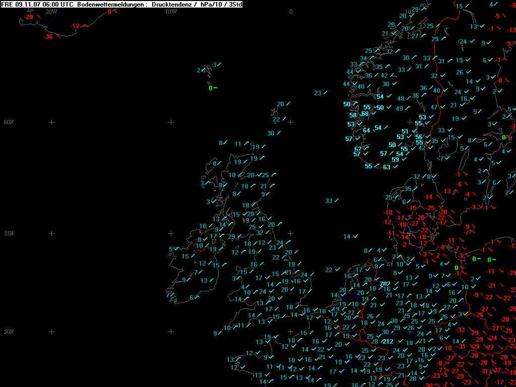
Task: Click the 10W longitude label
Action: 171,12
